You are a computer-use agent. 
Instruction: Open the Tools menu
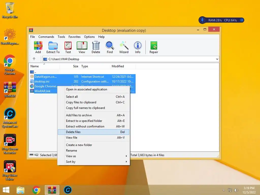coord(61,37)
